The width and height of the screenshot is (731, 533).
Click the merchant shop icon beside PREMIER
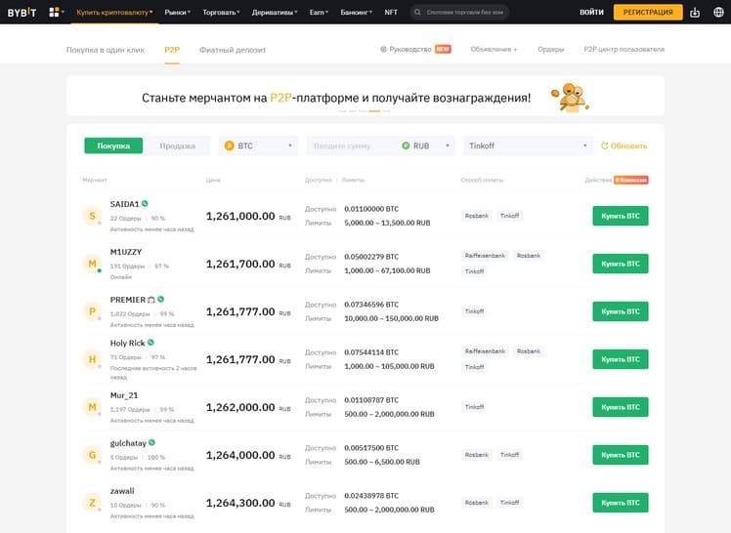(x=151, y=300)
